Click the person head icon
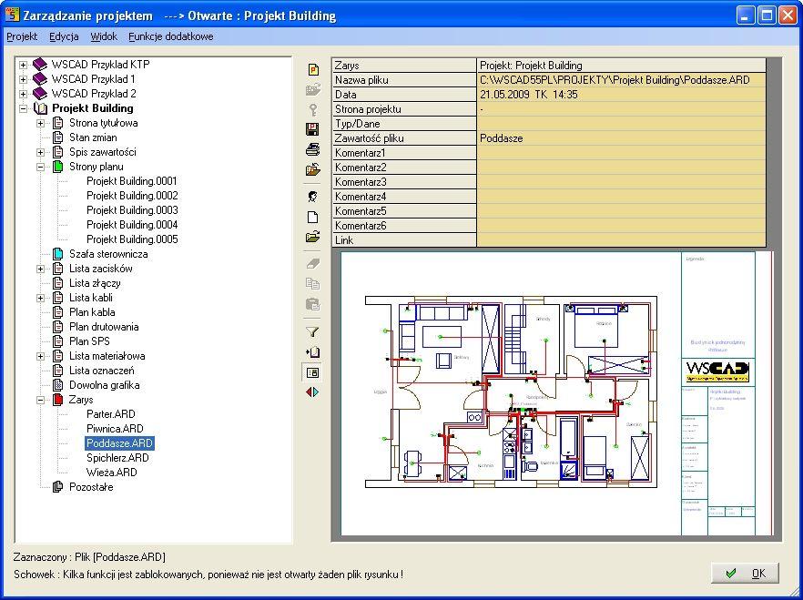 click(313, 197)
